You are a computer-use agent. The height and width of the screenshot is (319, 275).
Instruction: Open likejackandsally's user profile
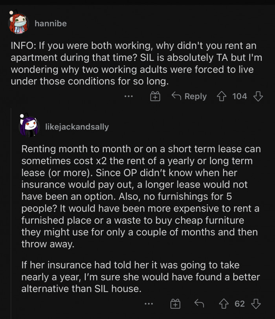pyautogui.click(x=77, y=127)
